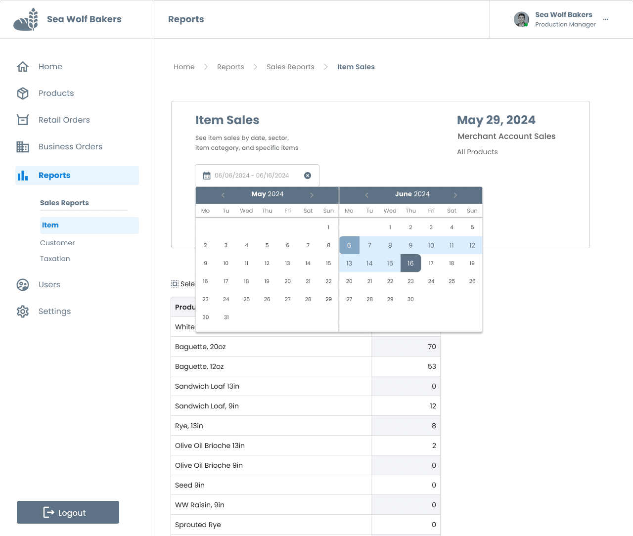Click the Sandwich Loaf 13in row
This screenshot has height=536, width=633.
[x=306, y=386]
